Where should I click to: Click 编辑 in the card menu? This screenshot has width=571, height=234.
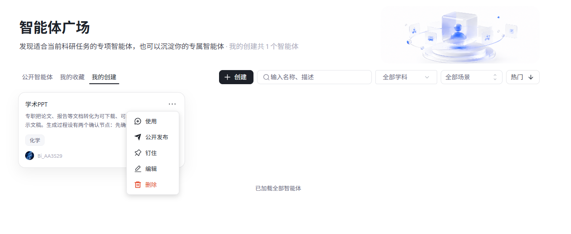(x=153, y=169)
